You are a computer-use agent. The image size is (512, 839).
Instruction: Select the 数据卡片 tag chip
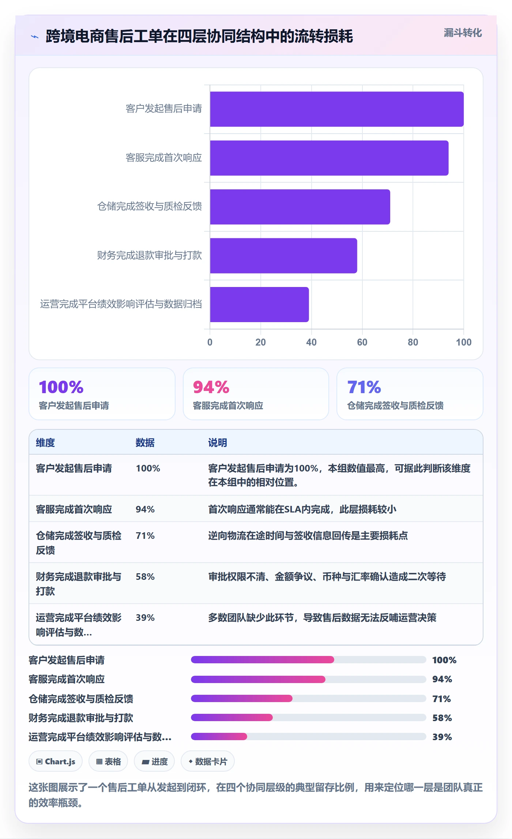point(208,761)
